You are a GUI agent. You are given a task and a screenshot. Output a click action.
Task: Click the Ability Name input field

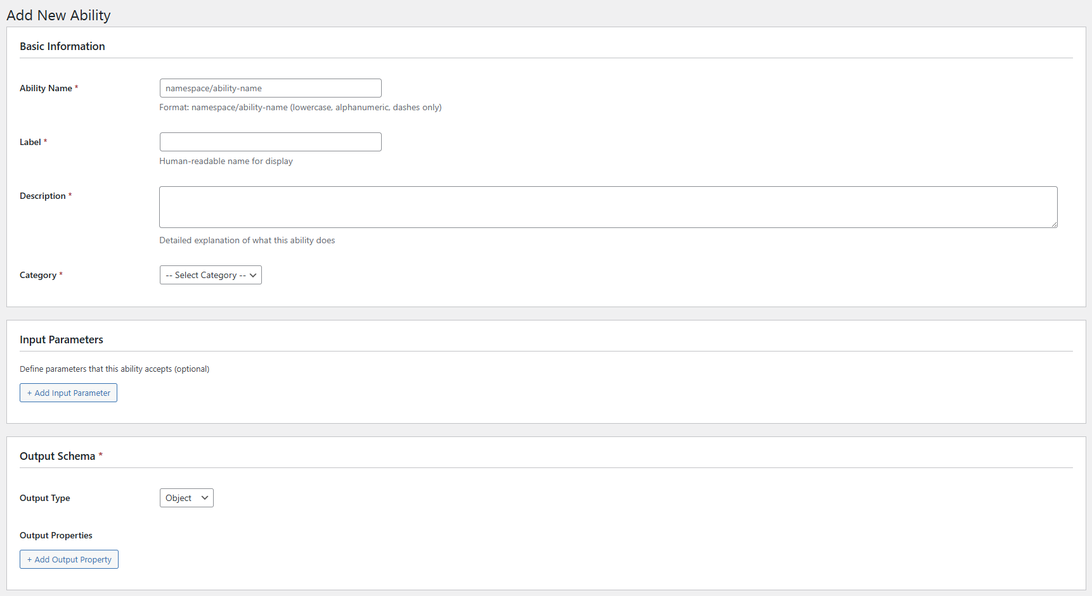coord(270,88)
